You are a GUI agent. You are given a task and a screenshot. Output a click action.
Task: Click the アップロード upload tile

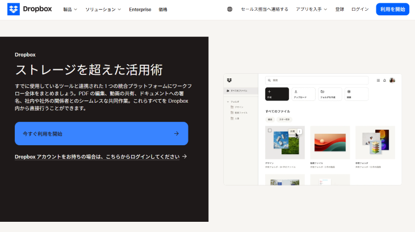tap(303, 94)
